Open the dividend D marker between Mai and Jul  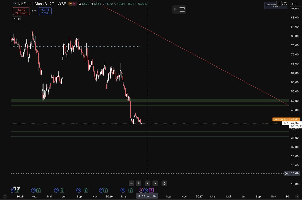click(57, 190)
